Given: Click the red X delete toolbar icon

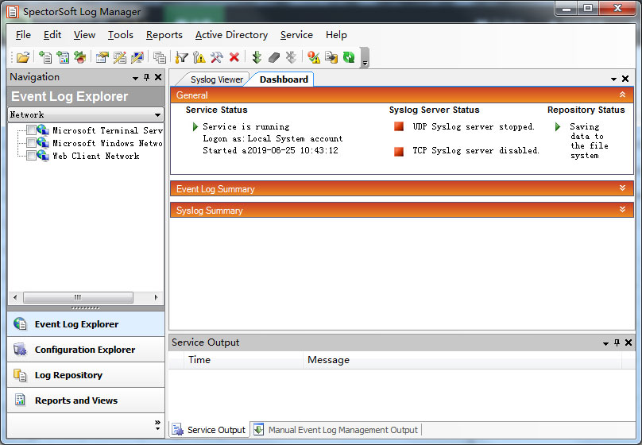Looking at the screenshot, I should pyautogui.click(x=234, y=57).
